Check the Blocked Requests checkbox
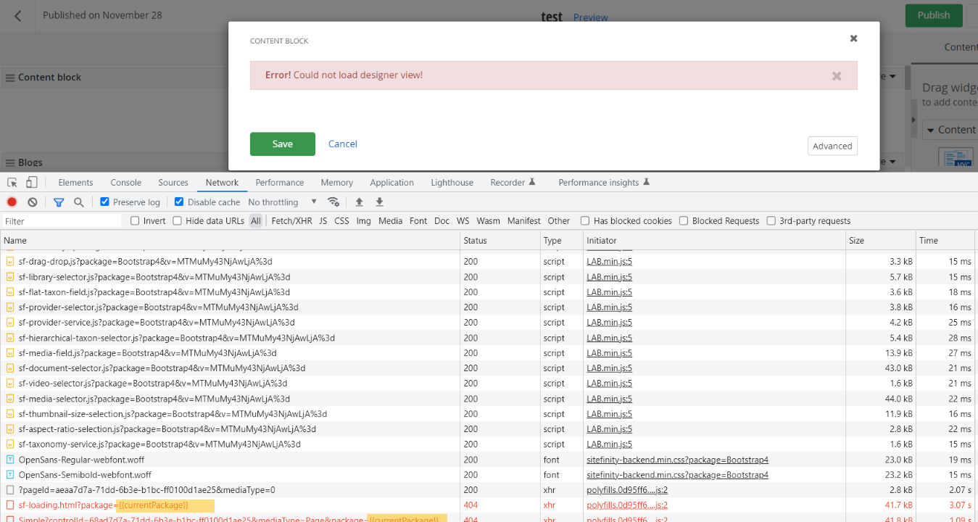This screenshot has width=978, height=522. 684,221
